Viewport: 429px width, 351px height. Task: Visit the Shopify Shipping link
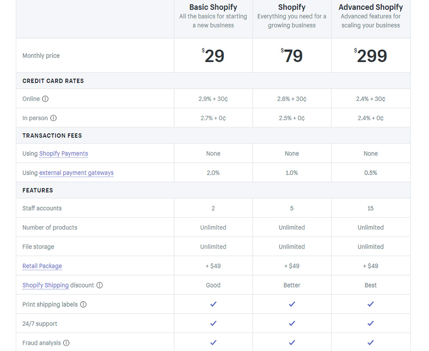(45, 285)
